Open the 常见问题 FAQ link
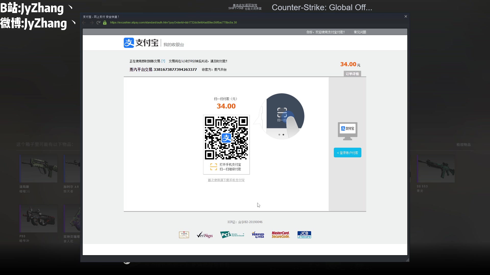490x275 pixels. (360, 32)
